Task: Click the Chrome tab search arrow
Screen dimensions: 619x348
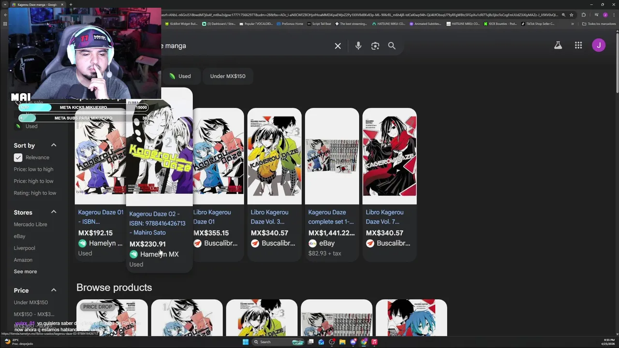Action: tap(5, 4)
